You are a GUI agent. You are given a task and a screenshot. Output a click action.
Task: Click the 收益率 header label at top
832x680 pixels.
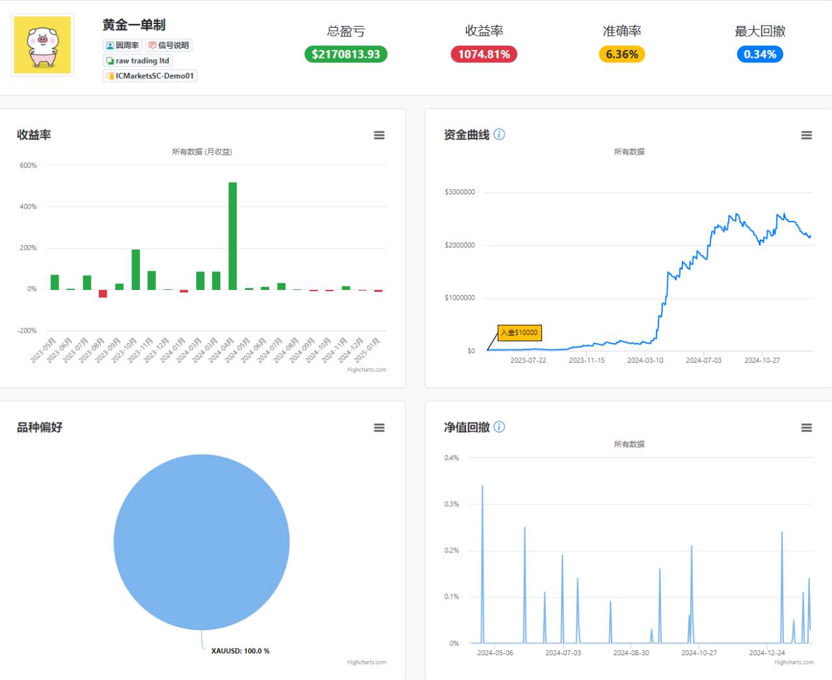click(x=484, y=31)
